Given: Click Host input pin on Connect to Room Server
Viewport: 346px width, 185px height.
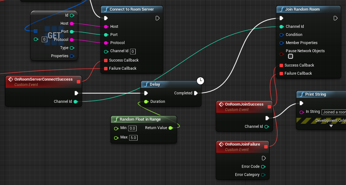Looking at the screenshot, I should [106, 27].
